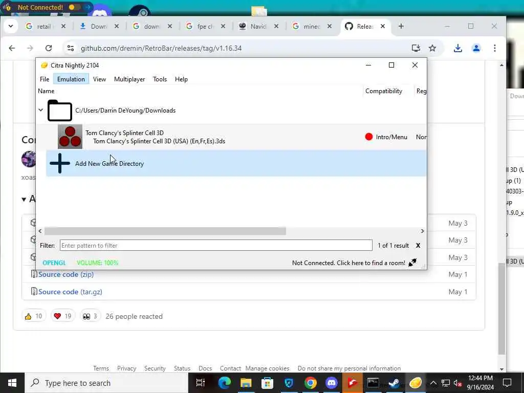Click the eyes reaction button
The image size is (524, 393).
tap(90, 316)
